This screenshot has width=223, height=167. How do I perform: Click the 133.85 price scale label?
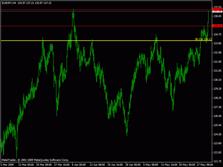coord(217,43)
